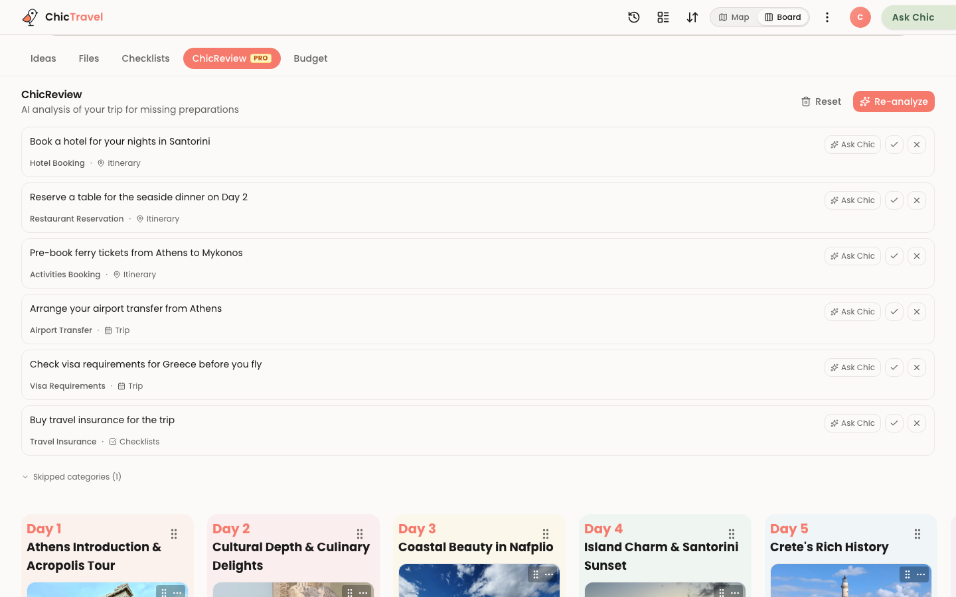
Task: Go to the Ideas tab
Action: [43, 58]
